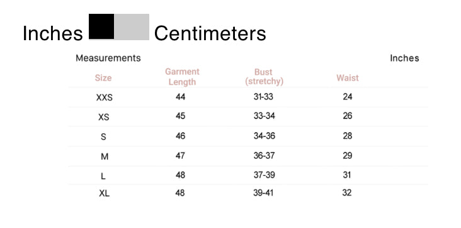461x228 pixels.
Task: Click waist value 29
Action: click(x=348, y=156)
